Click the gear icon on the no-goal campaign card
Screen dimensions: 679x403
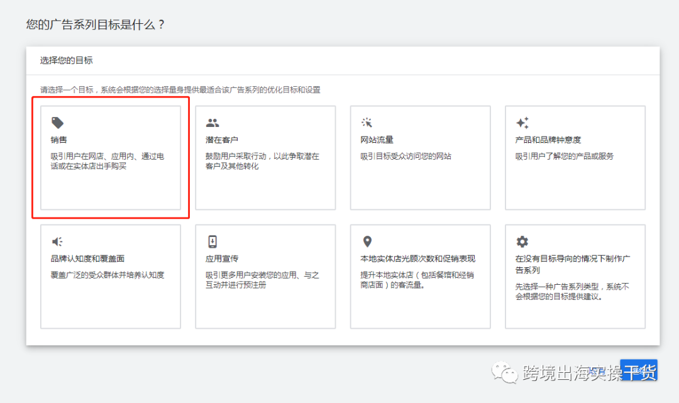pyautogui.click(x=521, y=241)
